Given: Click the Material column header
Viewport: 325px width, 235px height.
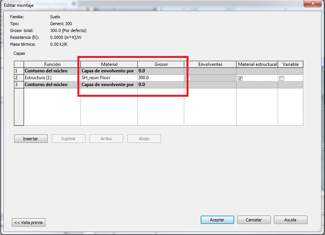Looking at the screenshot, I should coord(109,64).
